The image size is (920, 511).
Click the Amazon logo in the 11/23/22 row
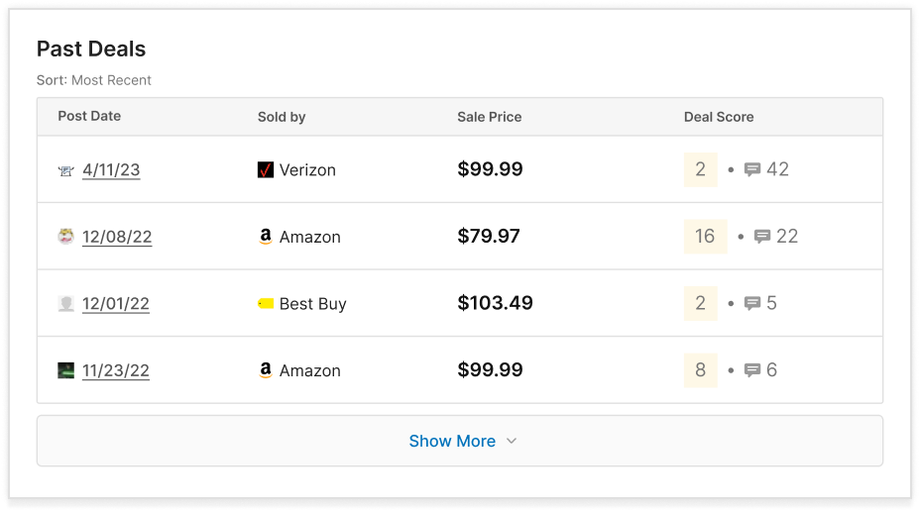266,369
